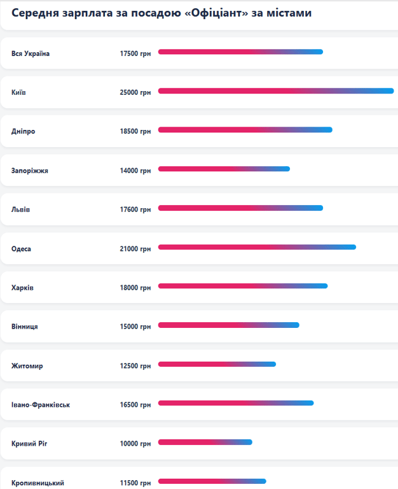Click the Львів city label
This screenshot has width=398, height=489.
(x=20, y=209)
